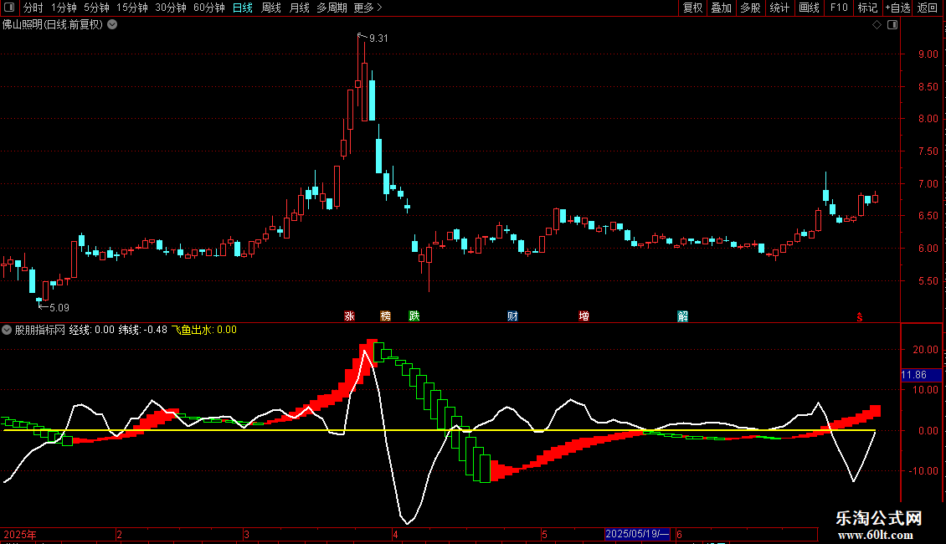Click the 9.31 high price label
946x544 pixels.
378,38
